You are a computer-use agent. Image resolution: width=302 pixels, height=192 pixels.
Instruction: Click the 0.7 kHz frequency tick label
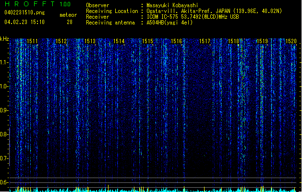pos(4,158)
